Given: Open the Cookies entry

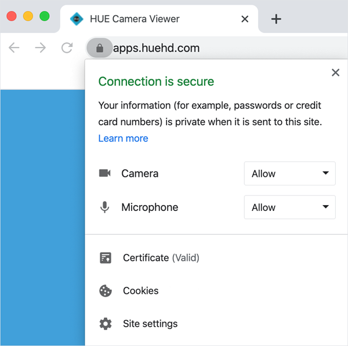Looking at the screenshot, I should pyautogui.click(x=141, y=291).
